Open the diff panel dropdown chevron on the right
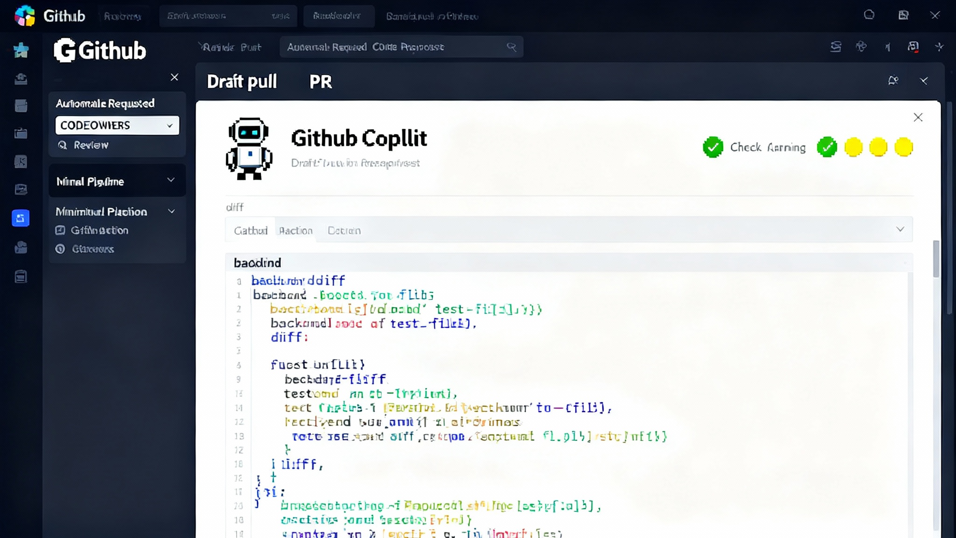This screenshot has width=956, height=538. [901, 229]
